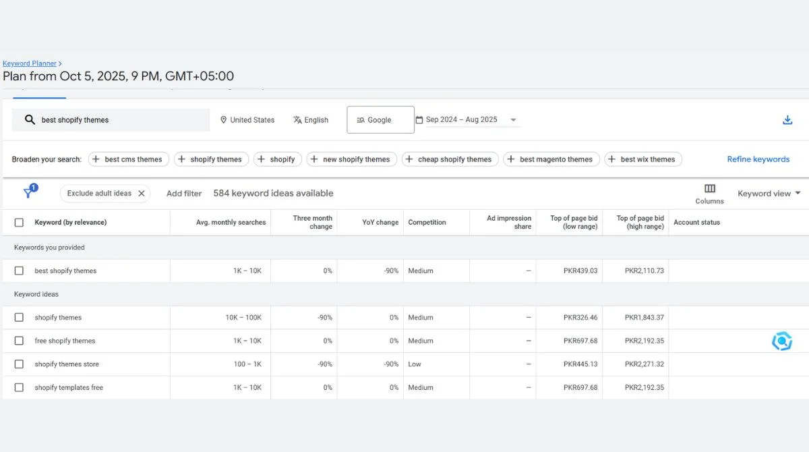Image resolution: width=809 pixels, height=452 pixels.
Task: Select the free shopify themes checkbox
Action: (x=18, y=341)
